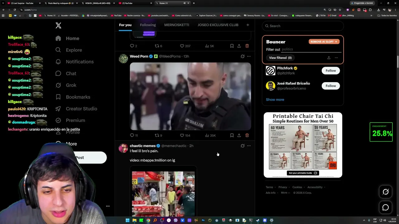Click the X search field

pyautogui.click(x=303, y=26)
